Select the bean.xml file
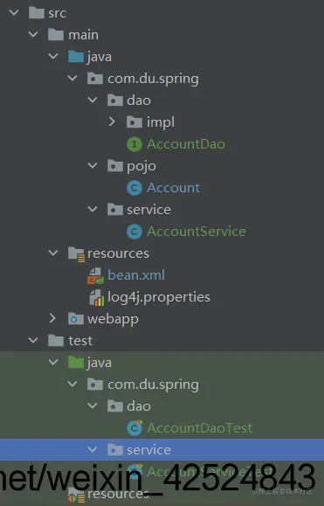324x506 pixels. [136, 275]
